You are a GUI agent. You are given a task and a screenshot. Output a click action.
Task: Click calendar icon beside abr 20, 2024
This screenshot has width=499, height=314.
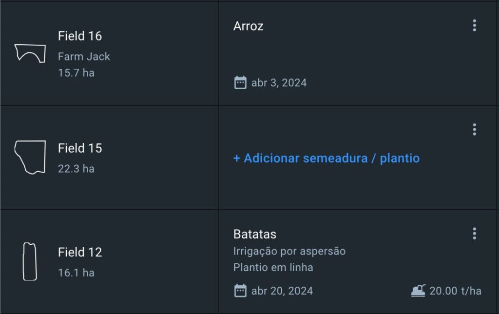point(240,291)
